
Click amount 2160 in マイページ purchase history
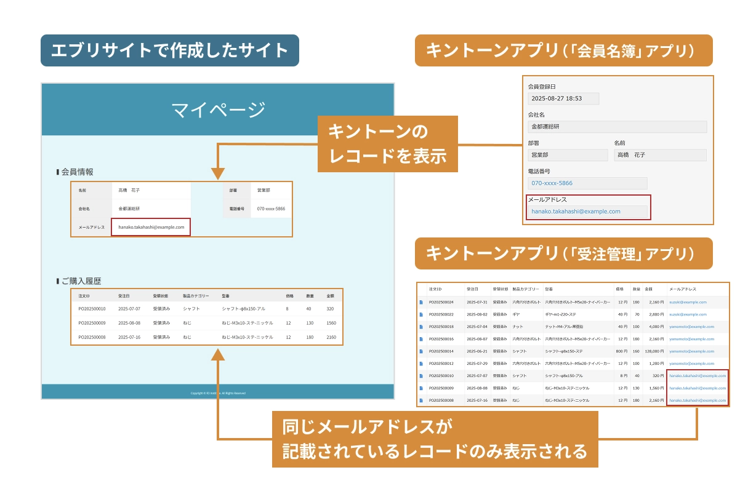click(x=331, y=337)
